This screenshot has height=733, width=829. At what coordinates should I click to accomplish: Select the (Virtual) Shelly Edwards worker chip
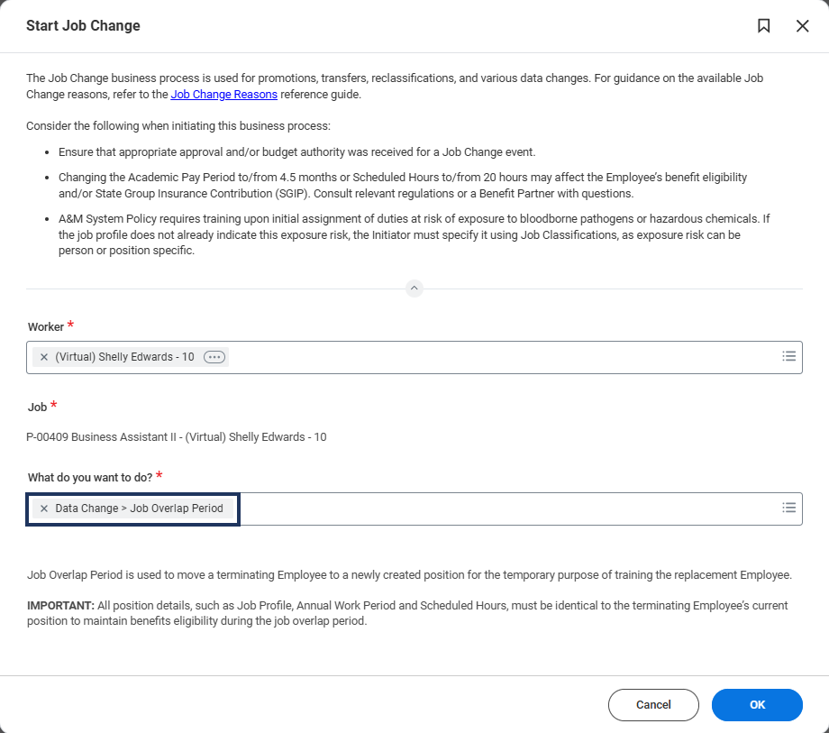(124, 357)
